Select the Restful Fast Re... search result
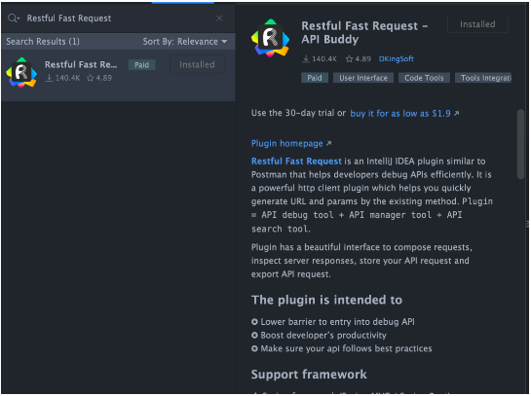This screenshot has width=531, height=396. point(118,75)
